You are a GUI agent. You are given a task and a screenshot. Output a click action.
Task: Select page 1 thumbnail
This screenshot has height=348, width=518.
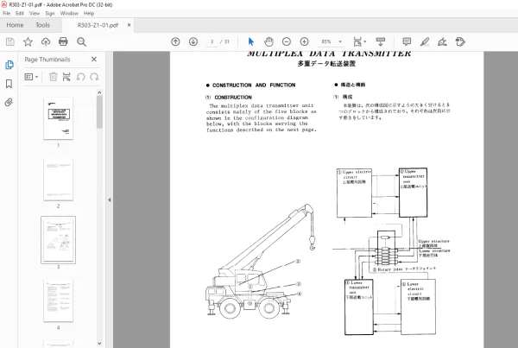tap(58, 118)
